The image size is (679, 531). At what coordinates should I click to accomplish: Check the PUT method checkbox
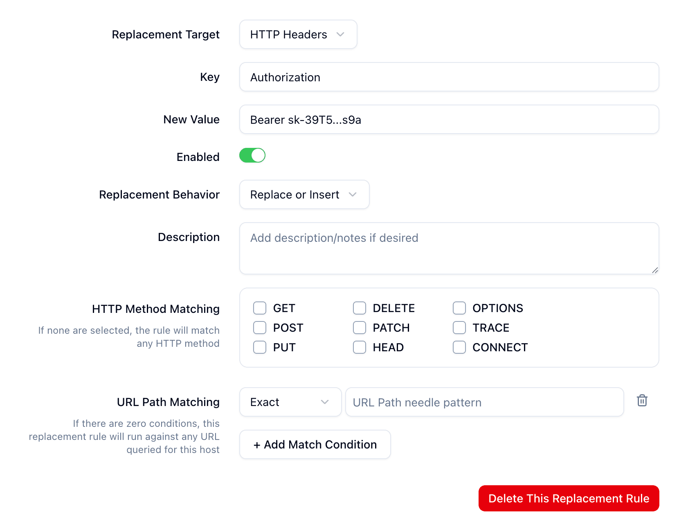tap(260, 347)
